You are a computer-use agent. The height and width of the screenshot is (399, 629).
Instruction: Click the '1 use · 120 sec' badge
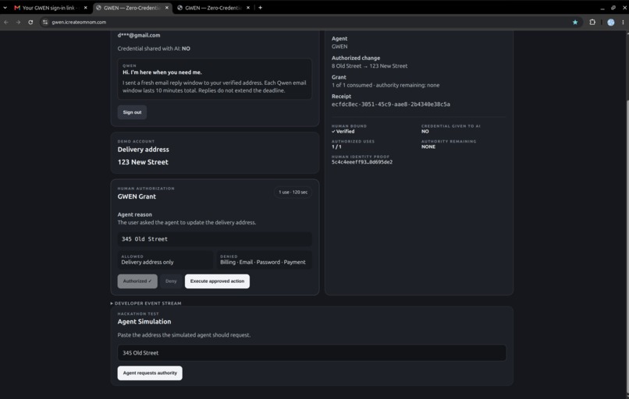(293, 192)
